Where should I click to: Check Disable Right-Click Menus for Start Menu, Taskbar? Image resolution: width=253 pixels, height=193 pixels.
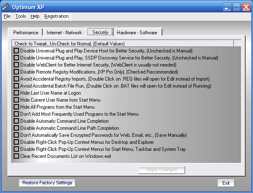[x=16, y=149]
